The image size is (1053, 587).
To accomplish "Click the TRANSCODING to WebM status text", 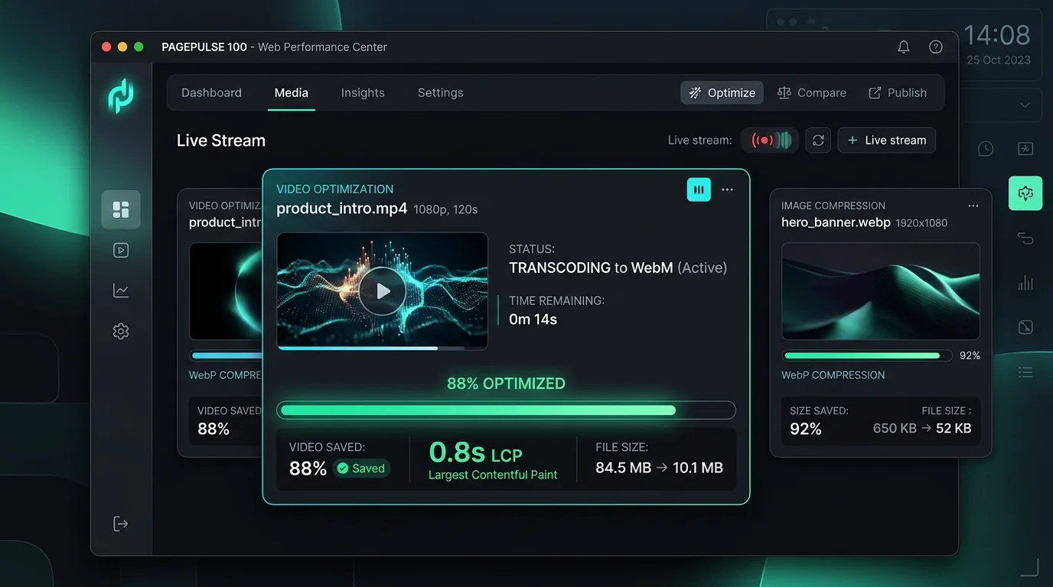I will (x=618, y=268).
